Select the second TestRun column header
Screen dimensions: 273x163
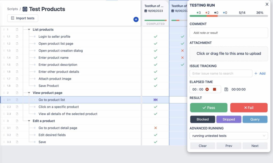(x=178, y=6)
